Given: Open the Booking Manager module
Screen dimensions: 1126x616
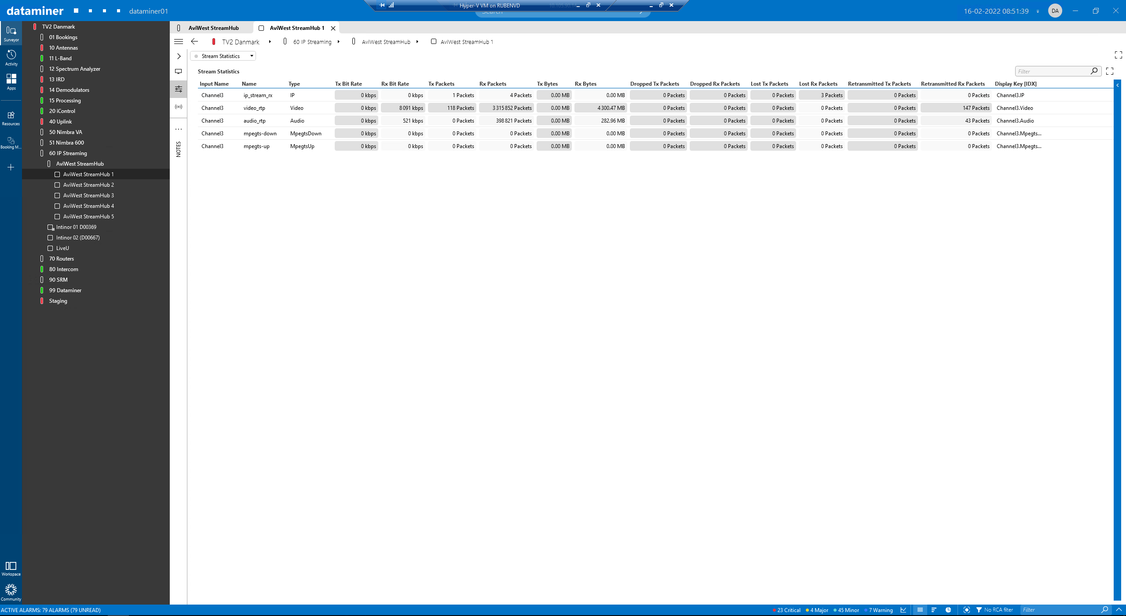Looking at the screenshot, I should tap(11, 142).
